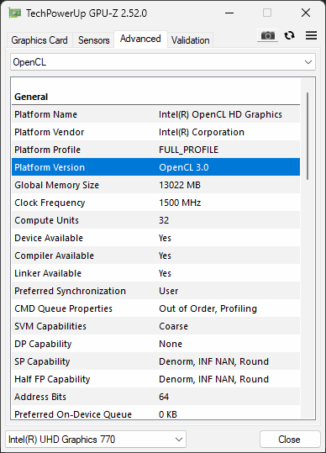Select the Platform Vendor row
This screenshot has width=326, height=453.
coord(156,132)
